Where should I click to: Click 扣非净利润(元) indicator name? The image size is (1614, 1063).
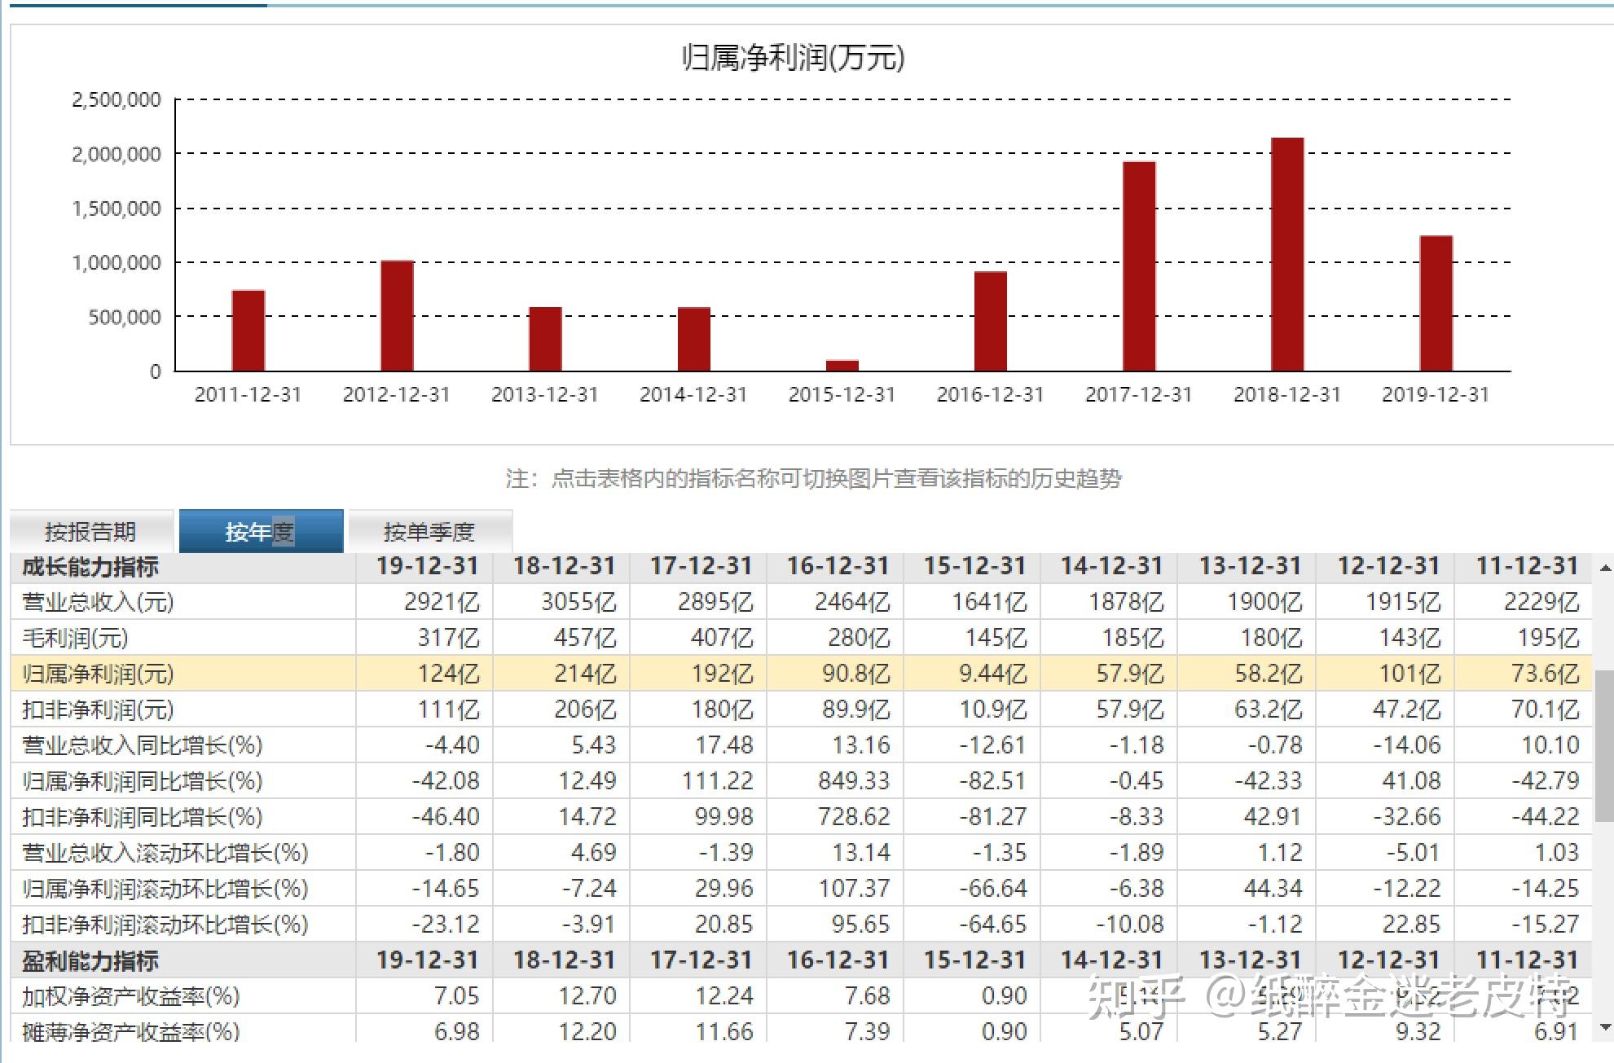coord(98,709)
